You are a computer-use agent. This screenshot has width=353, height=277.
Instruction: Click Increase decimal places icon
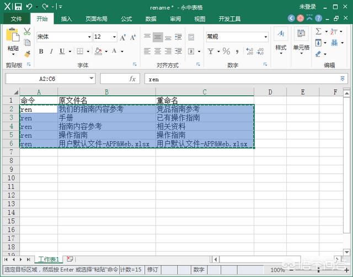tap(249, 51)
